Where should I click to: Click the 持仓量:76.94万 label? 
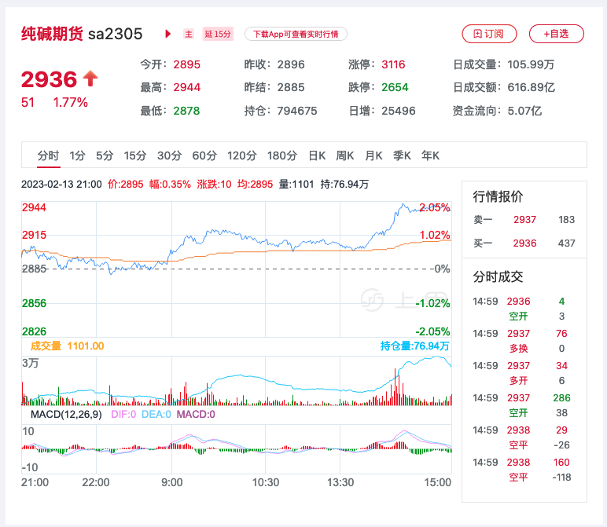pyautogui.click(x=414, y=346)
